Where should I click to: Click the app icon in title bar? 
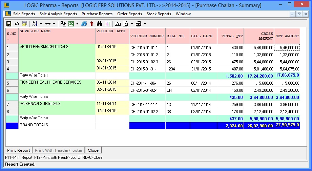tap(6, 5)
